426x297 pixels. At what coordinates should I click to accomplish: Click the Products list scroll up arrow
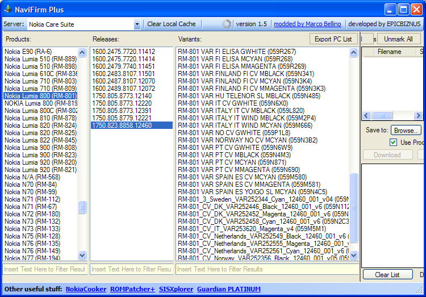82,52
